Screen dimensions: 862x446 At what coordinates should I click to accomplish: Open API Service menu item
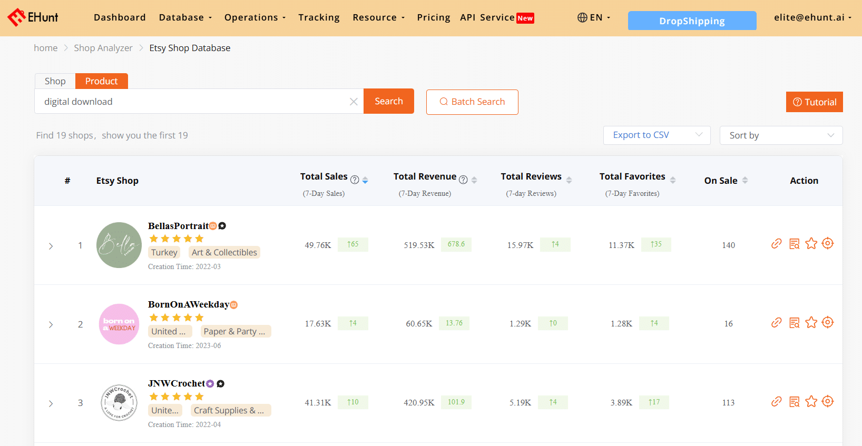(497, 17)
